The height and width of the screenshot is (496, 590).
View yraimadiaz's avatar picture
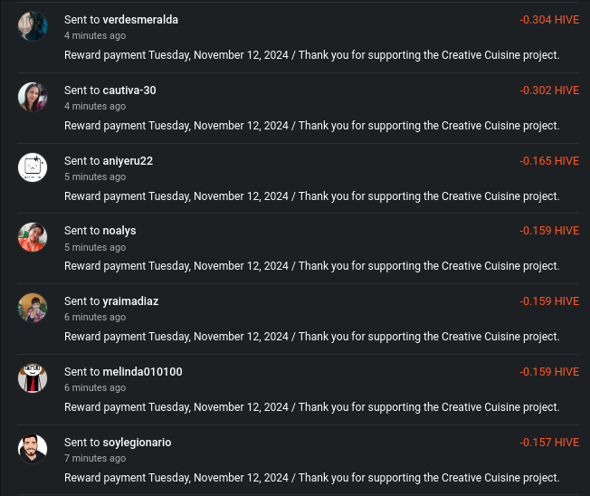[x=33, y=308]
